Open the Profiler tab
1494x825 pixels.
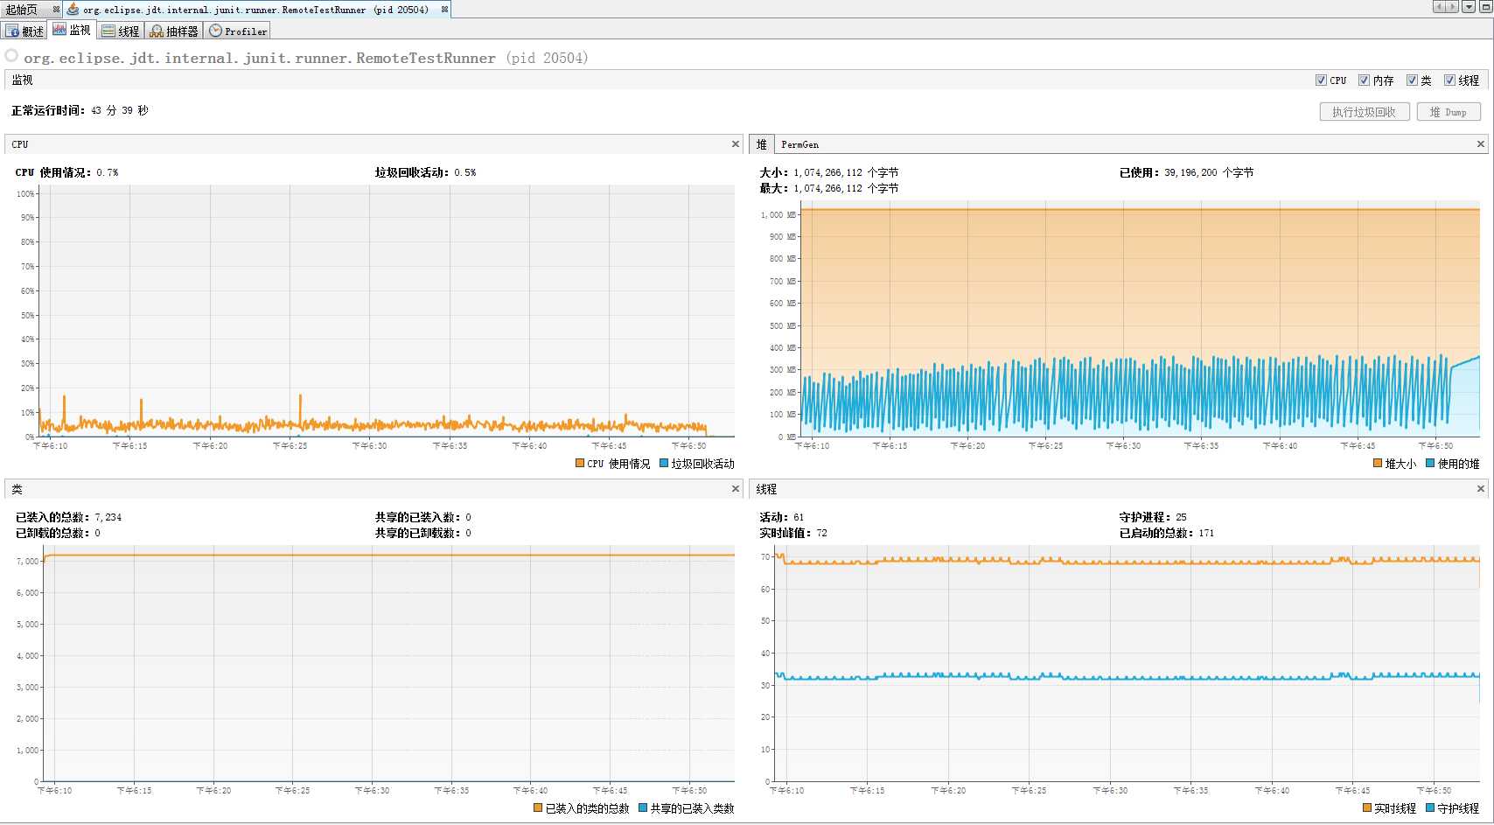(x=238, y=31)
